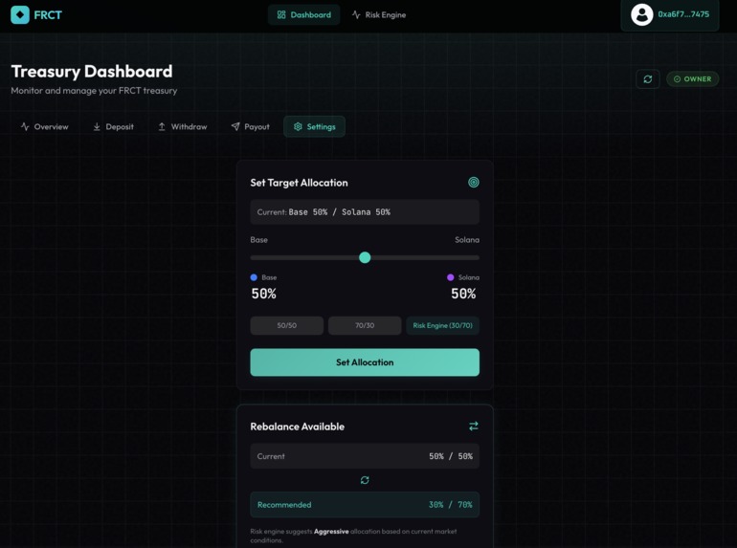Click the refresh icon beside OWNER badge
Viewport: 737px width, 548px height.
[x=648, y=78]
